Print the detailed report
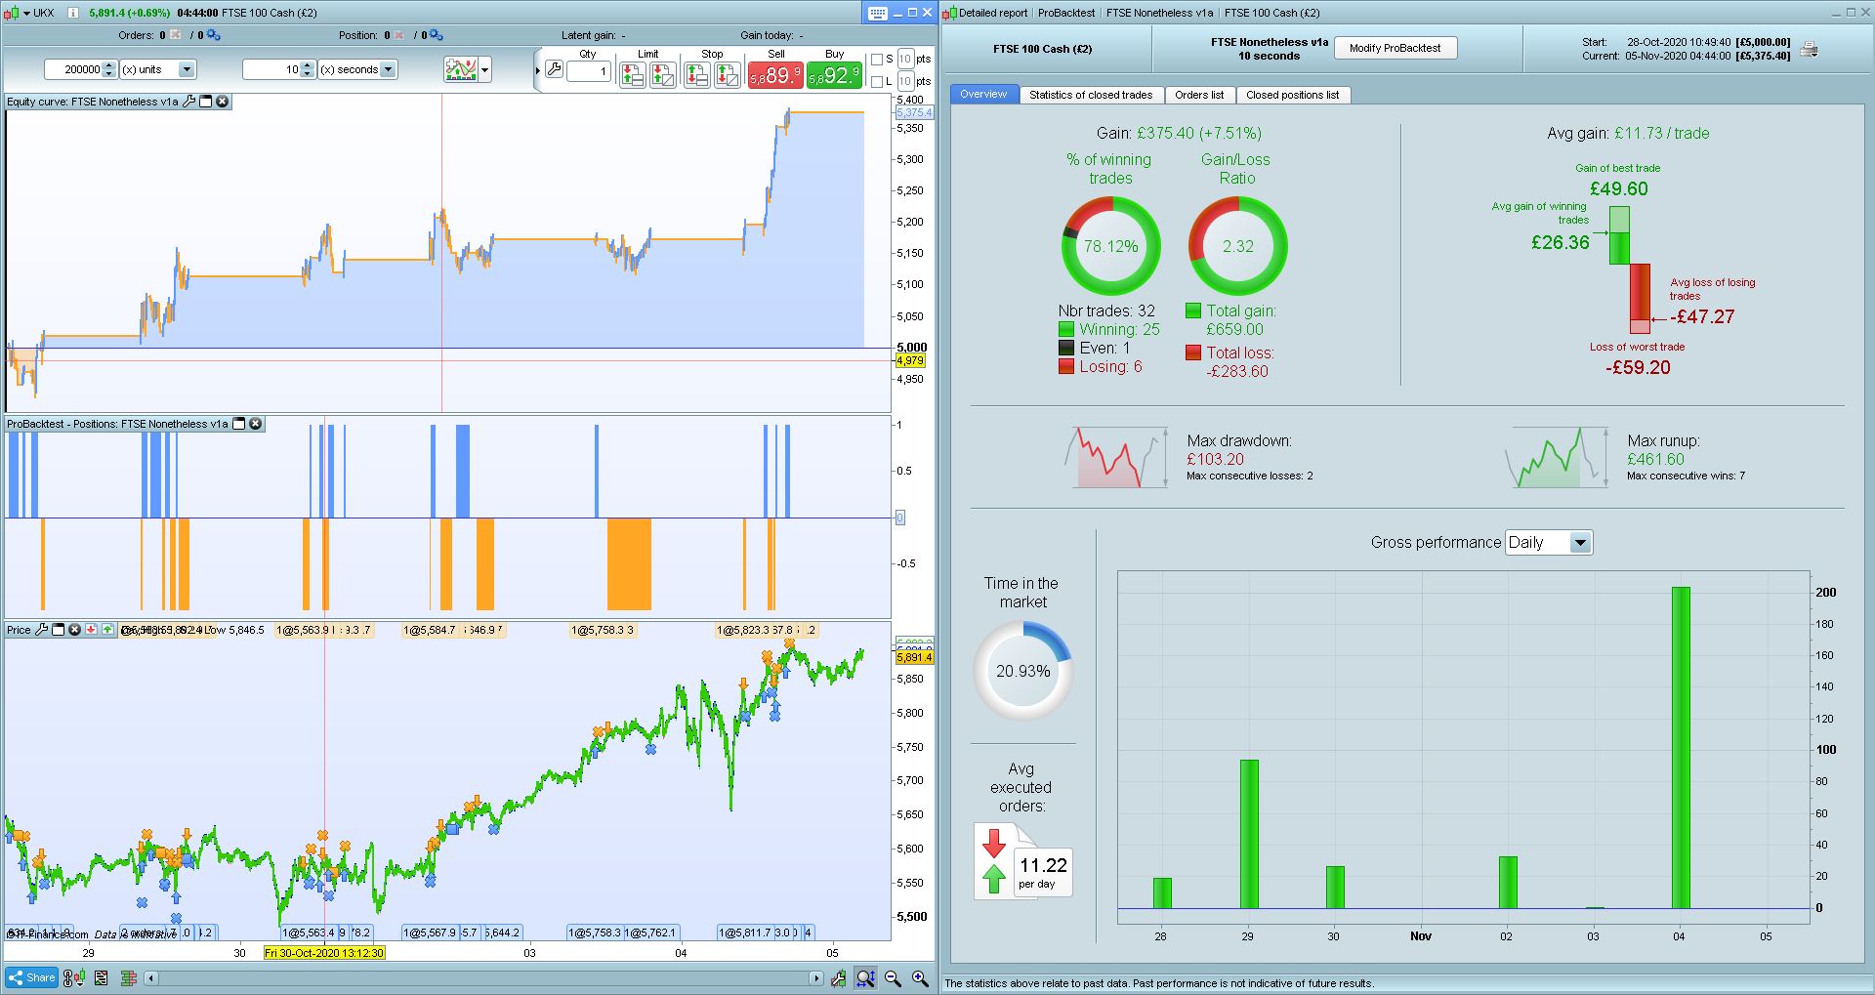Viewport: 1875px width, 995px height. point(1809,49)
